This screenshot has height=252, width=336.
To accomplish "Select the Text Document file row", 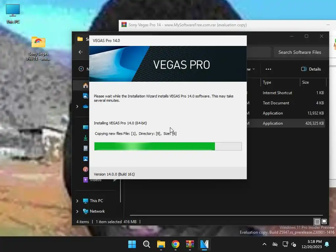I will click(x=286, y=103).
